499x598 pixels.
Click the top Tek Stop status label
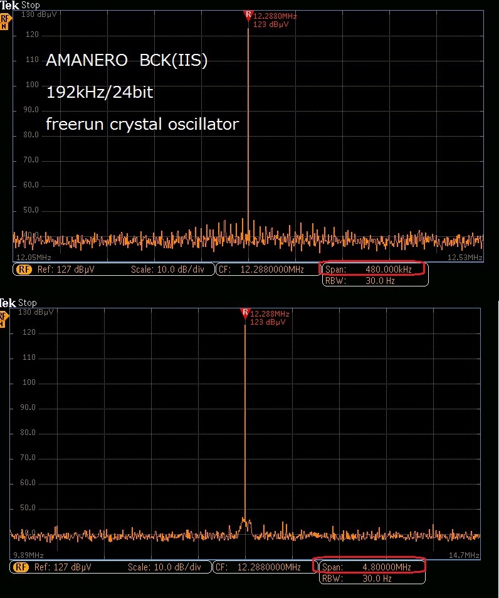tap(20, 6)
